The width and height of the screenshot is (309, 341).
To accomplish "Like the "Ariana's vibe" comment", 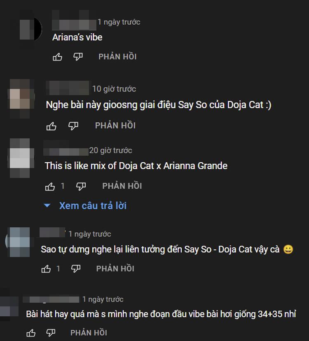I will tap(57, 57).
